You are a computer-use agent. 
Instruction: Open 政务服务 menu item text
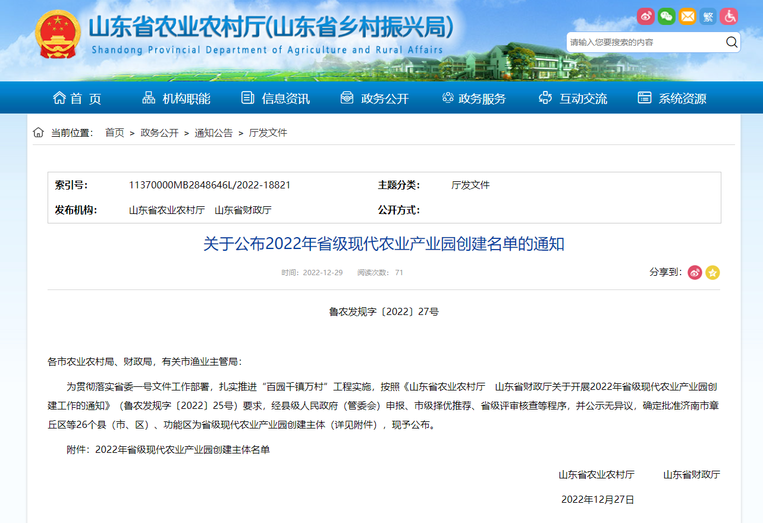point(482,99)
